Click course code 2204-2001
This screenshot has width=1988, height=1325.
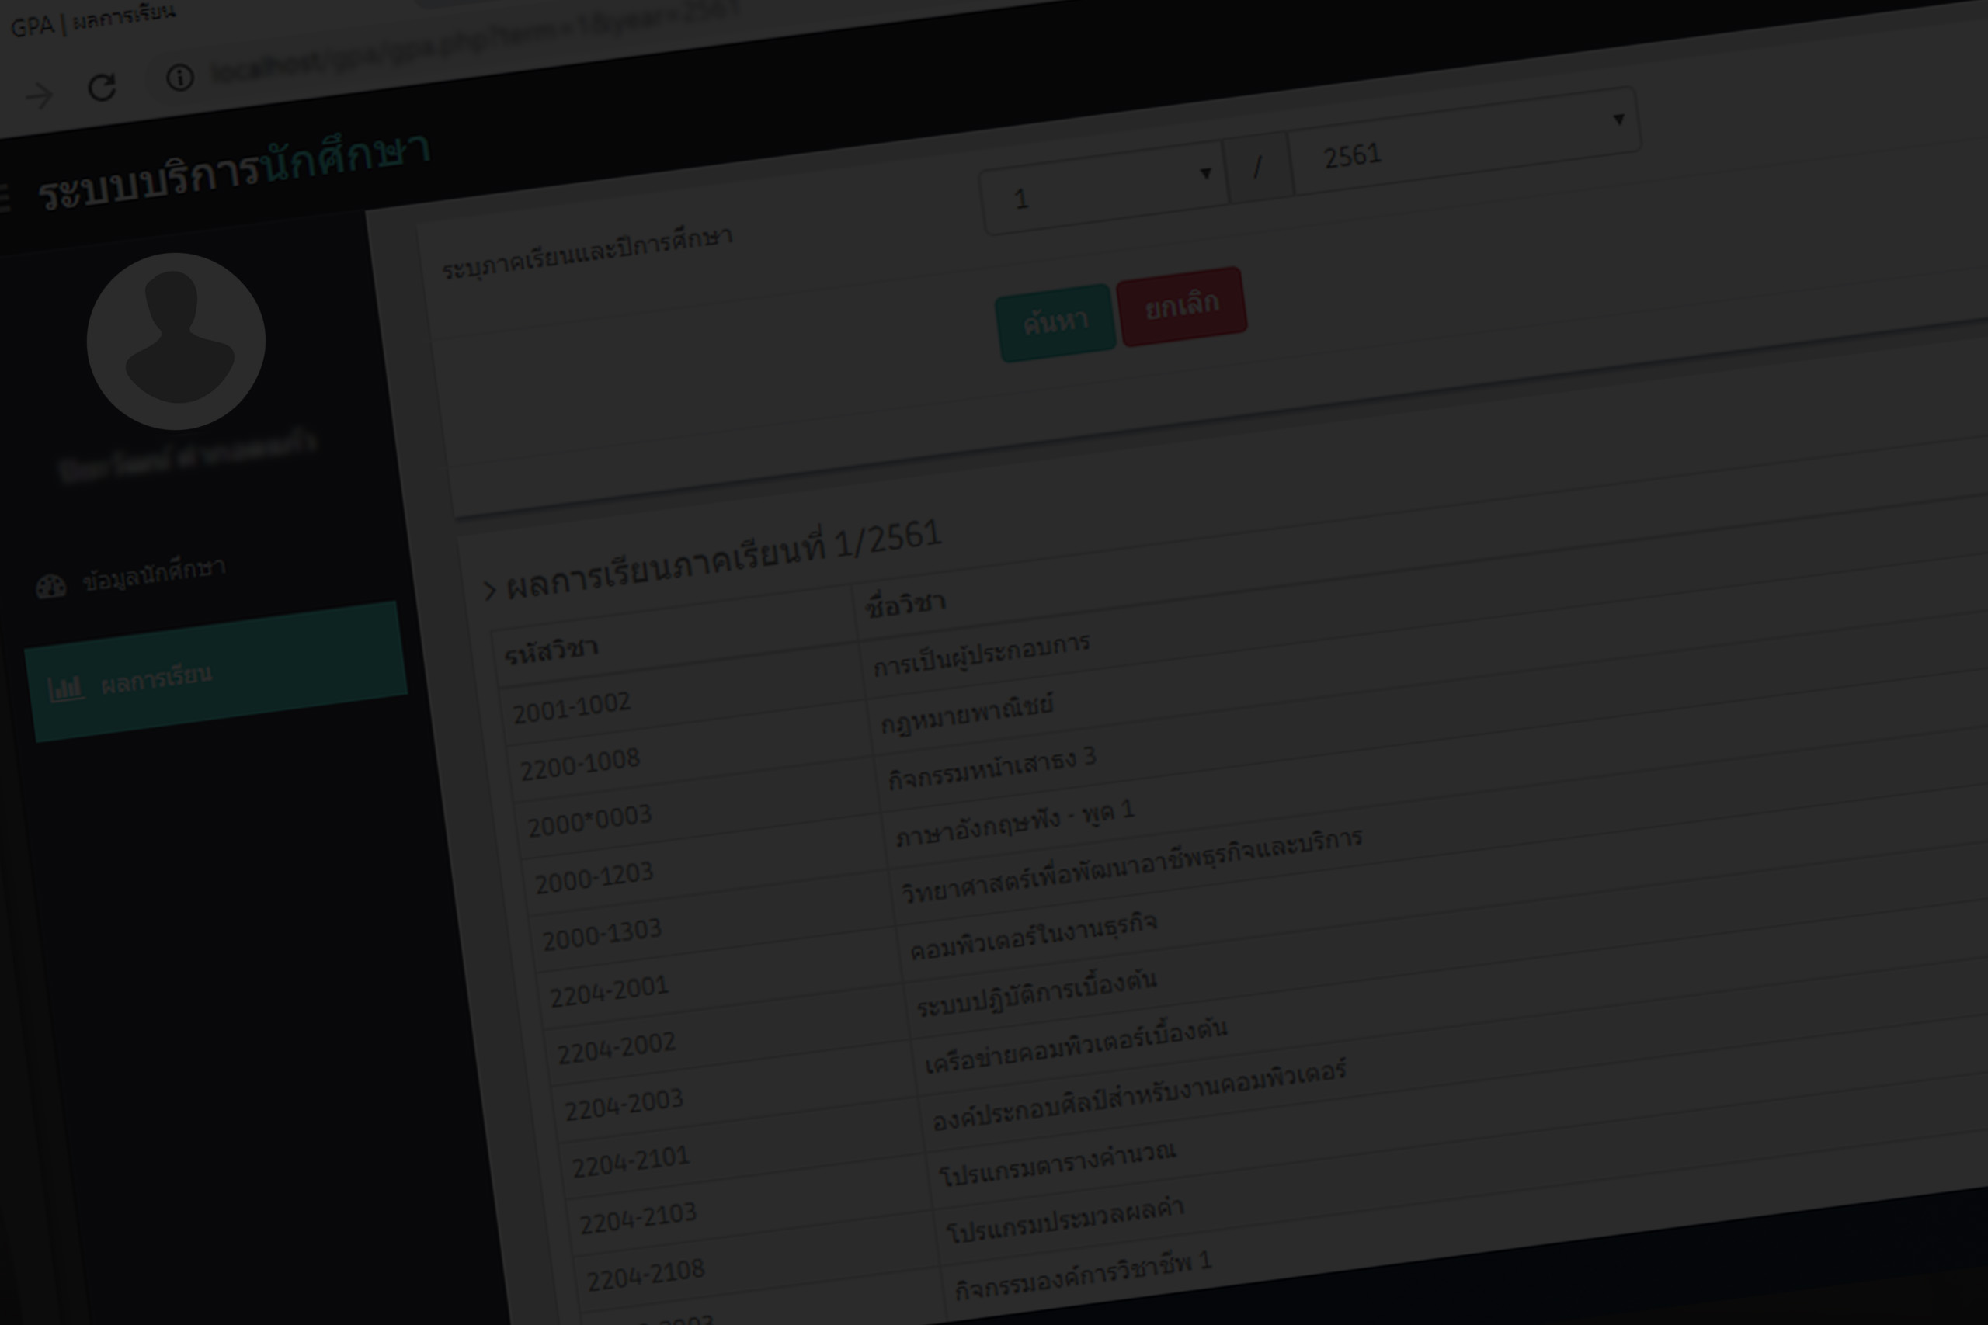coord(609,991)
